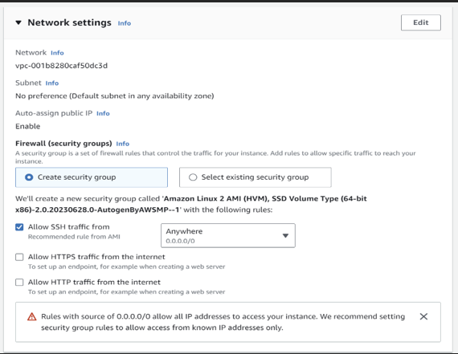
Task: Dismiss the 0.0.0.0/0 warning with X
Action: tap(423, 316)
